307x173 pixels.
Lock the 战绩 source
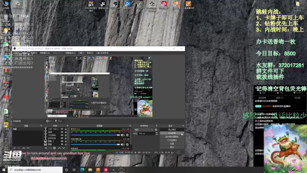(x=66, y=132)
